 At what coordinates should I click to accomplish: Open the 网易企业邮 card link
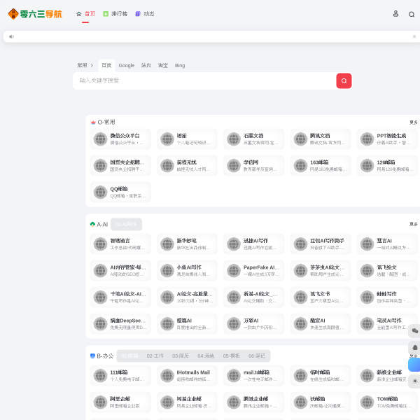click(x=187, y=402)
